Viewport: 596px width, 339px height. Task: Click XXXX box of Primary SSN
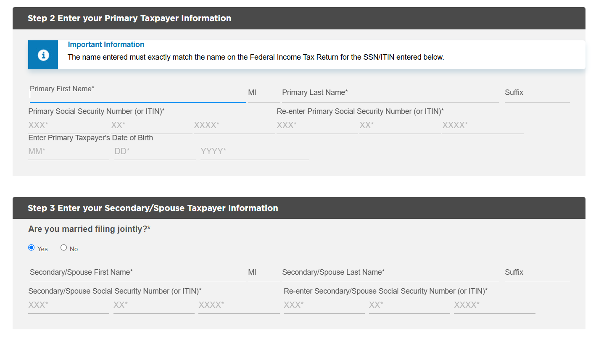(x=234, y=125)
